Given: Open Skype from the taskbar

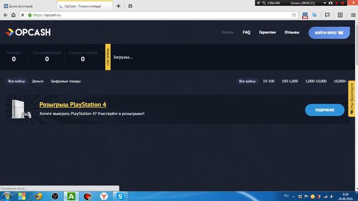Looking at the screenshot, I should click(120, 196).
